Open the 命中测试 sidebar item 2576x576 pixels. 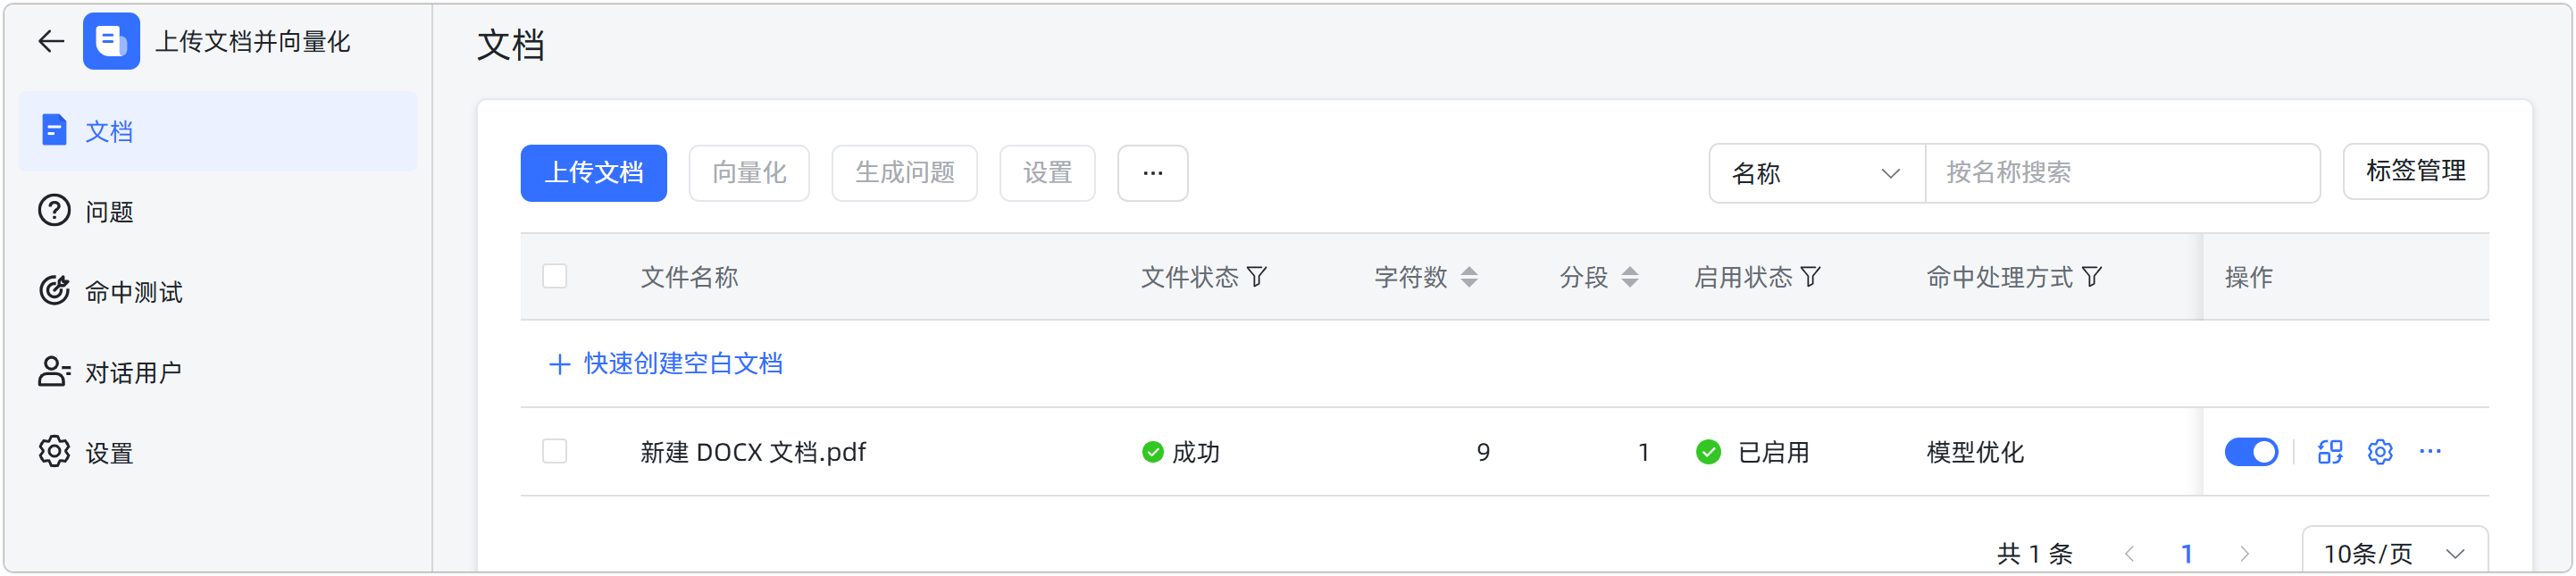click(x=133, y=292)
